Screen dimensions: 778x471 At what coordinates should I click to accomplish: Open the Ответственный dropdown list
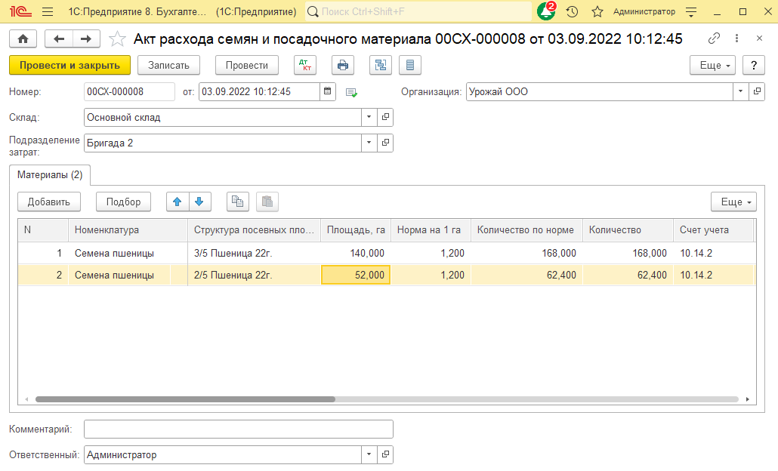(x=368, y=454)
